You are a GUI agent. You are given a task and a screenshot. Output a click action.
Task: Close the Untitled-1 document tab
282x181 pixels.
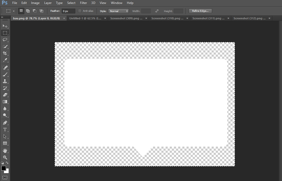[x=105, y=18]
